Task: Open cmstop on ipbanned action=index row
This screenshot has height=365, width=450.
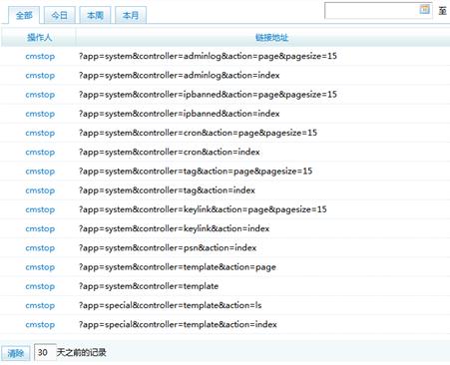Action: pos(40,114)
